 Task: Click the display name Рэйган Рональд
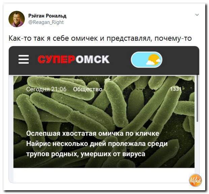47,16
